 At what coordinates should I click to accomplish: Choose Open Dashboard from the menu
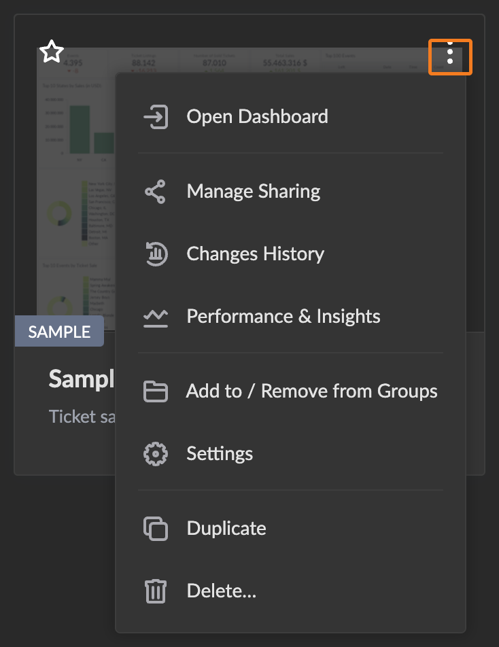[290, 117]
